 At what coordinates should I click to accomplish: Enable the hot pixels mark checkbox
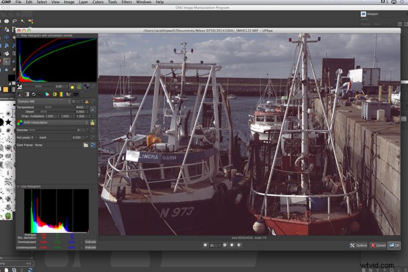pyautogui.click(x=37, y=137)
